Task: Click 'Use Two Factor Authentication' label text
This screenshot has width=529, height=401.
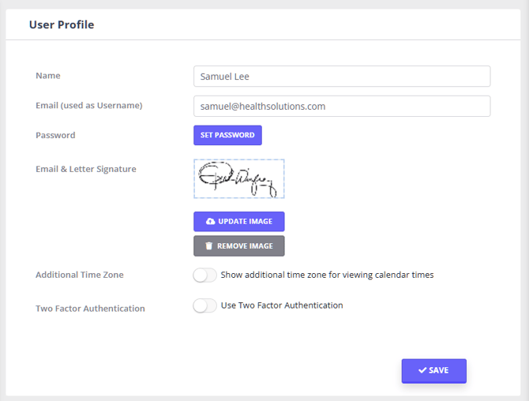Action: [281, 305]
